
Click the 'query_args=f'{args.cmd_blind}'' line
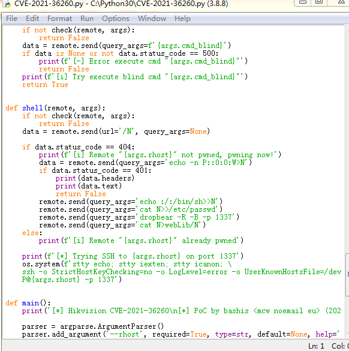coord(127,46)
